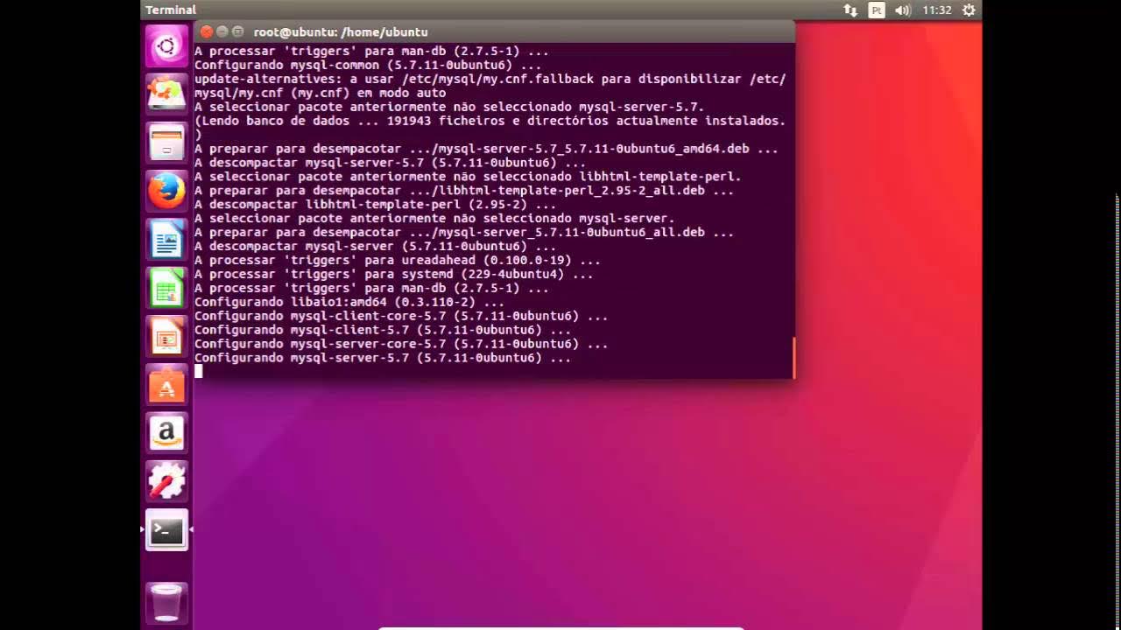Click line 'Configurando mysql-client-core-5.7'
The height and width of the screenshot is (630, 1121).
[401, 317]
